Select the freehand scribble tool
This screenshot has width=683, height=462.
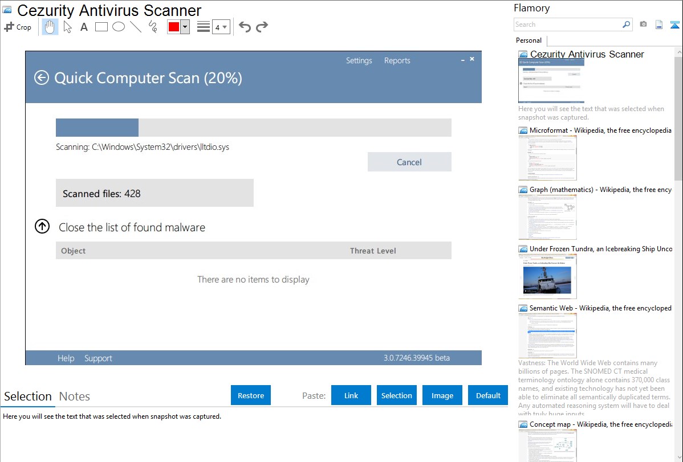[x=153, y=27]
